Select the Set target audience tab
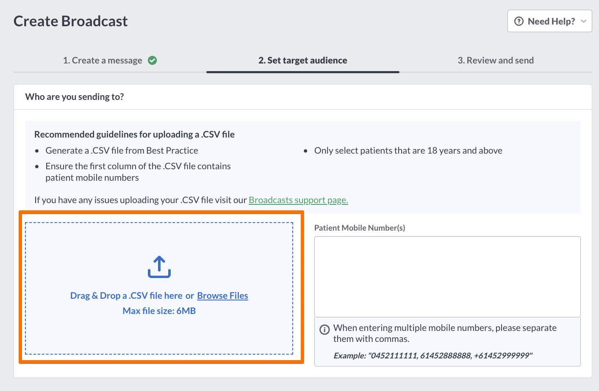This screenshot has width=599, height=391. (x=302, y=61)
